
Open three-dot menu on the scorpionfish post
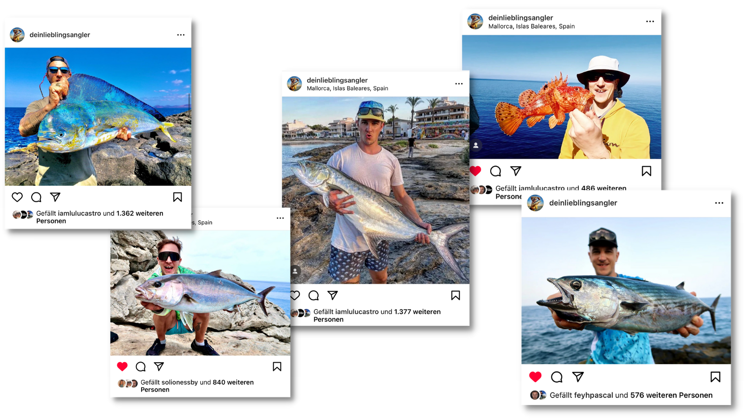tap(650, 21)
